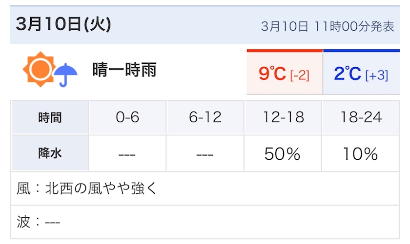Select the 6-12 time column
This screenshot has height=244, width=410.
[205, 117]
